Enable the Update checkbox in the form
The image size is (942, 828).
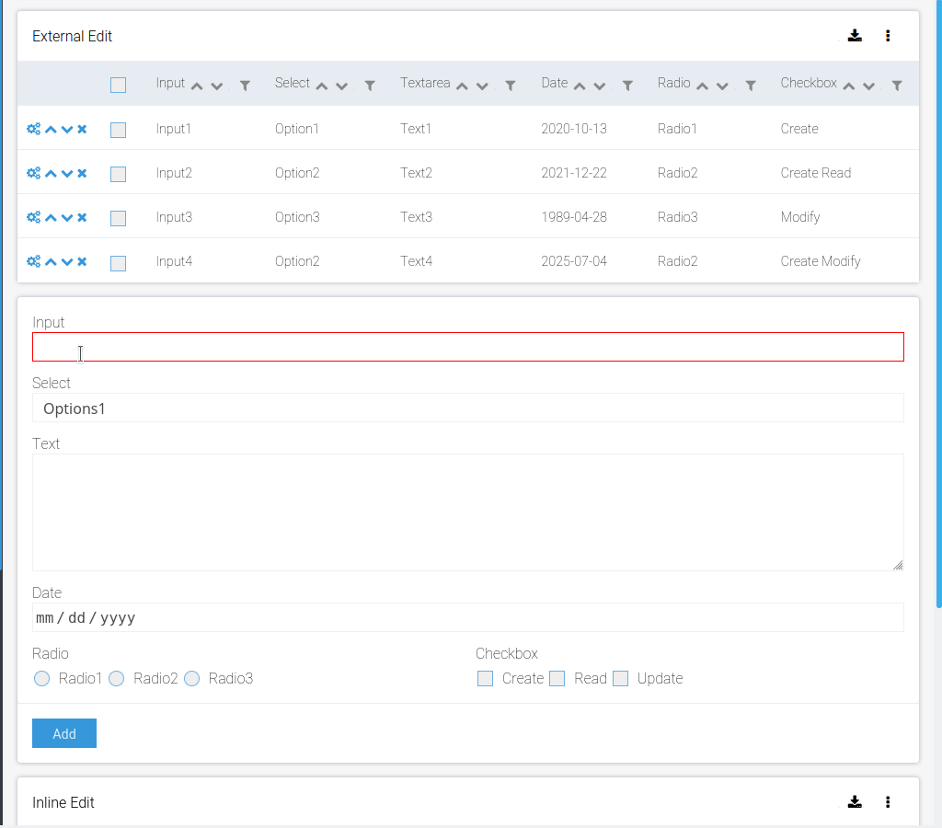pos(621,679)
